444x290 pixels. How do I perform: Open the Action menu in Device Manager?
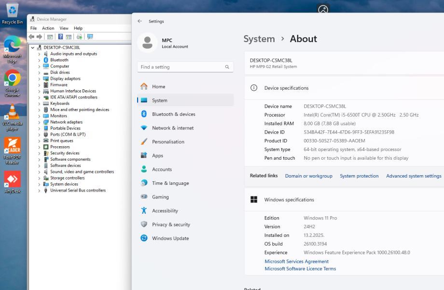coord(48,28)
